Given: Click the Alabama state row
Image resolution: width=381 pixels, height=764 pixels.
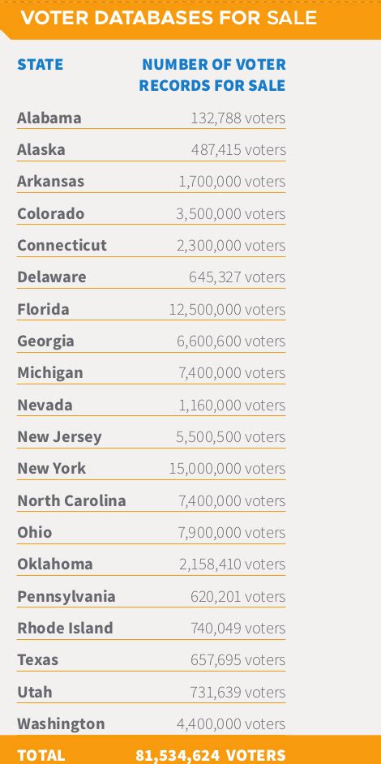Looking at the screenshot, I should (x=151, y=118).
